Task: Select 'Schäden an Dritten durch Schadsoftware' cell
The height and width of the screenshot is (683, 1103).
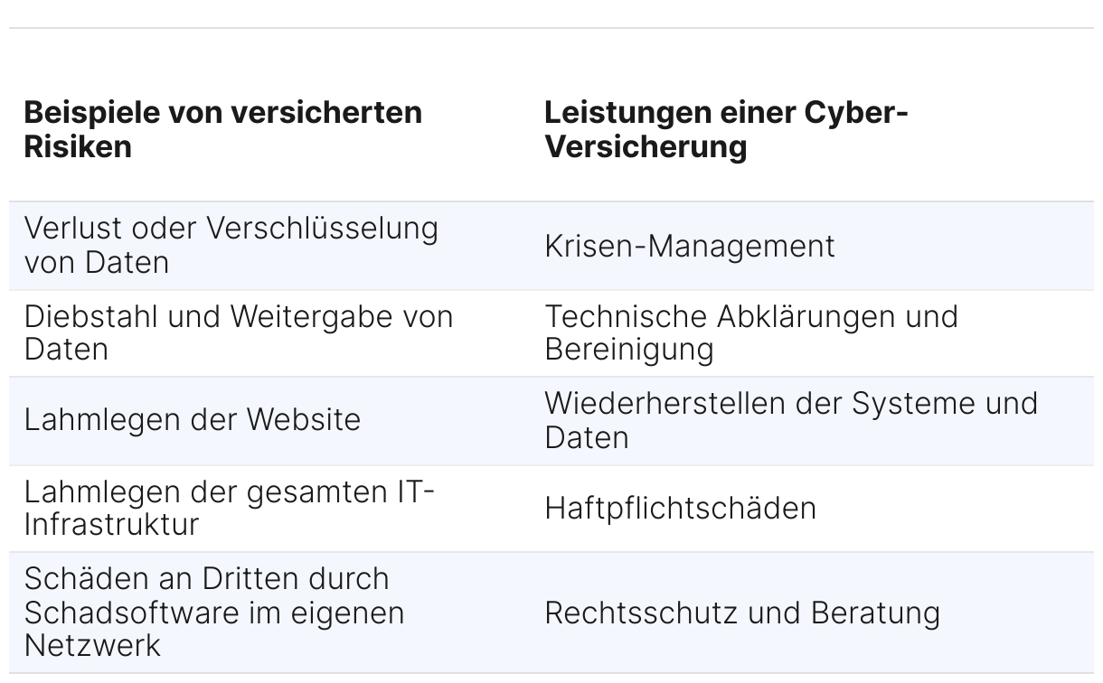Action: (213, 612)
